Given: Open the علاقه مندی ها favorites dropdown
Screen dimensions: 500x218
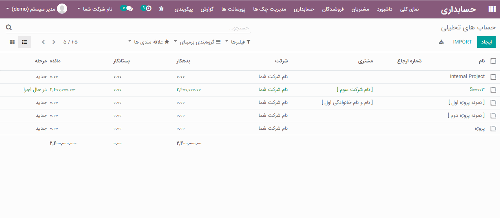Looking at the screenshot, I should (x=149, y=42).
